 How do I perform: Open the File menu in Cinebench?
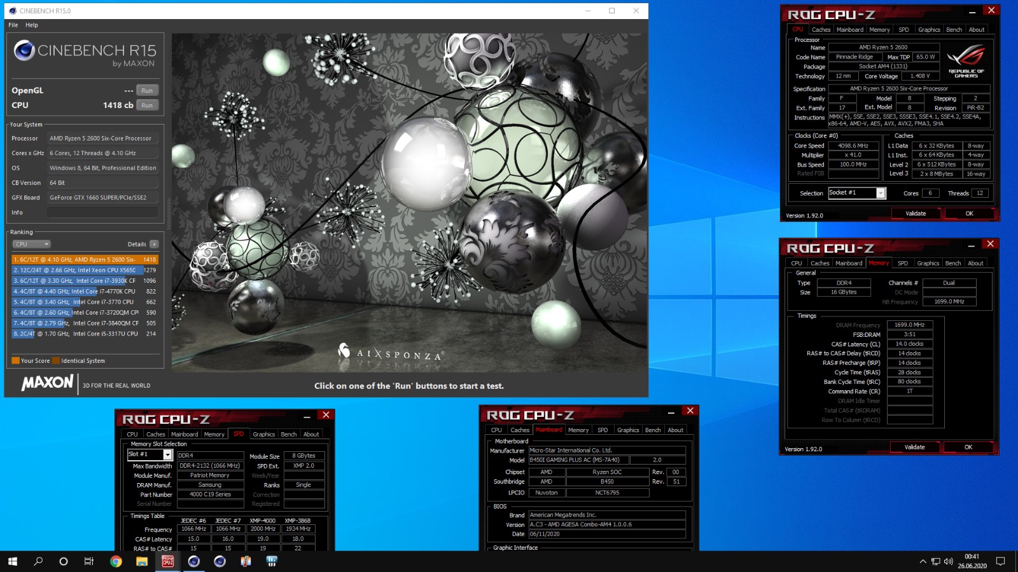coord(13,25)
